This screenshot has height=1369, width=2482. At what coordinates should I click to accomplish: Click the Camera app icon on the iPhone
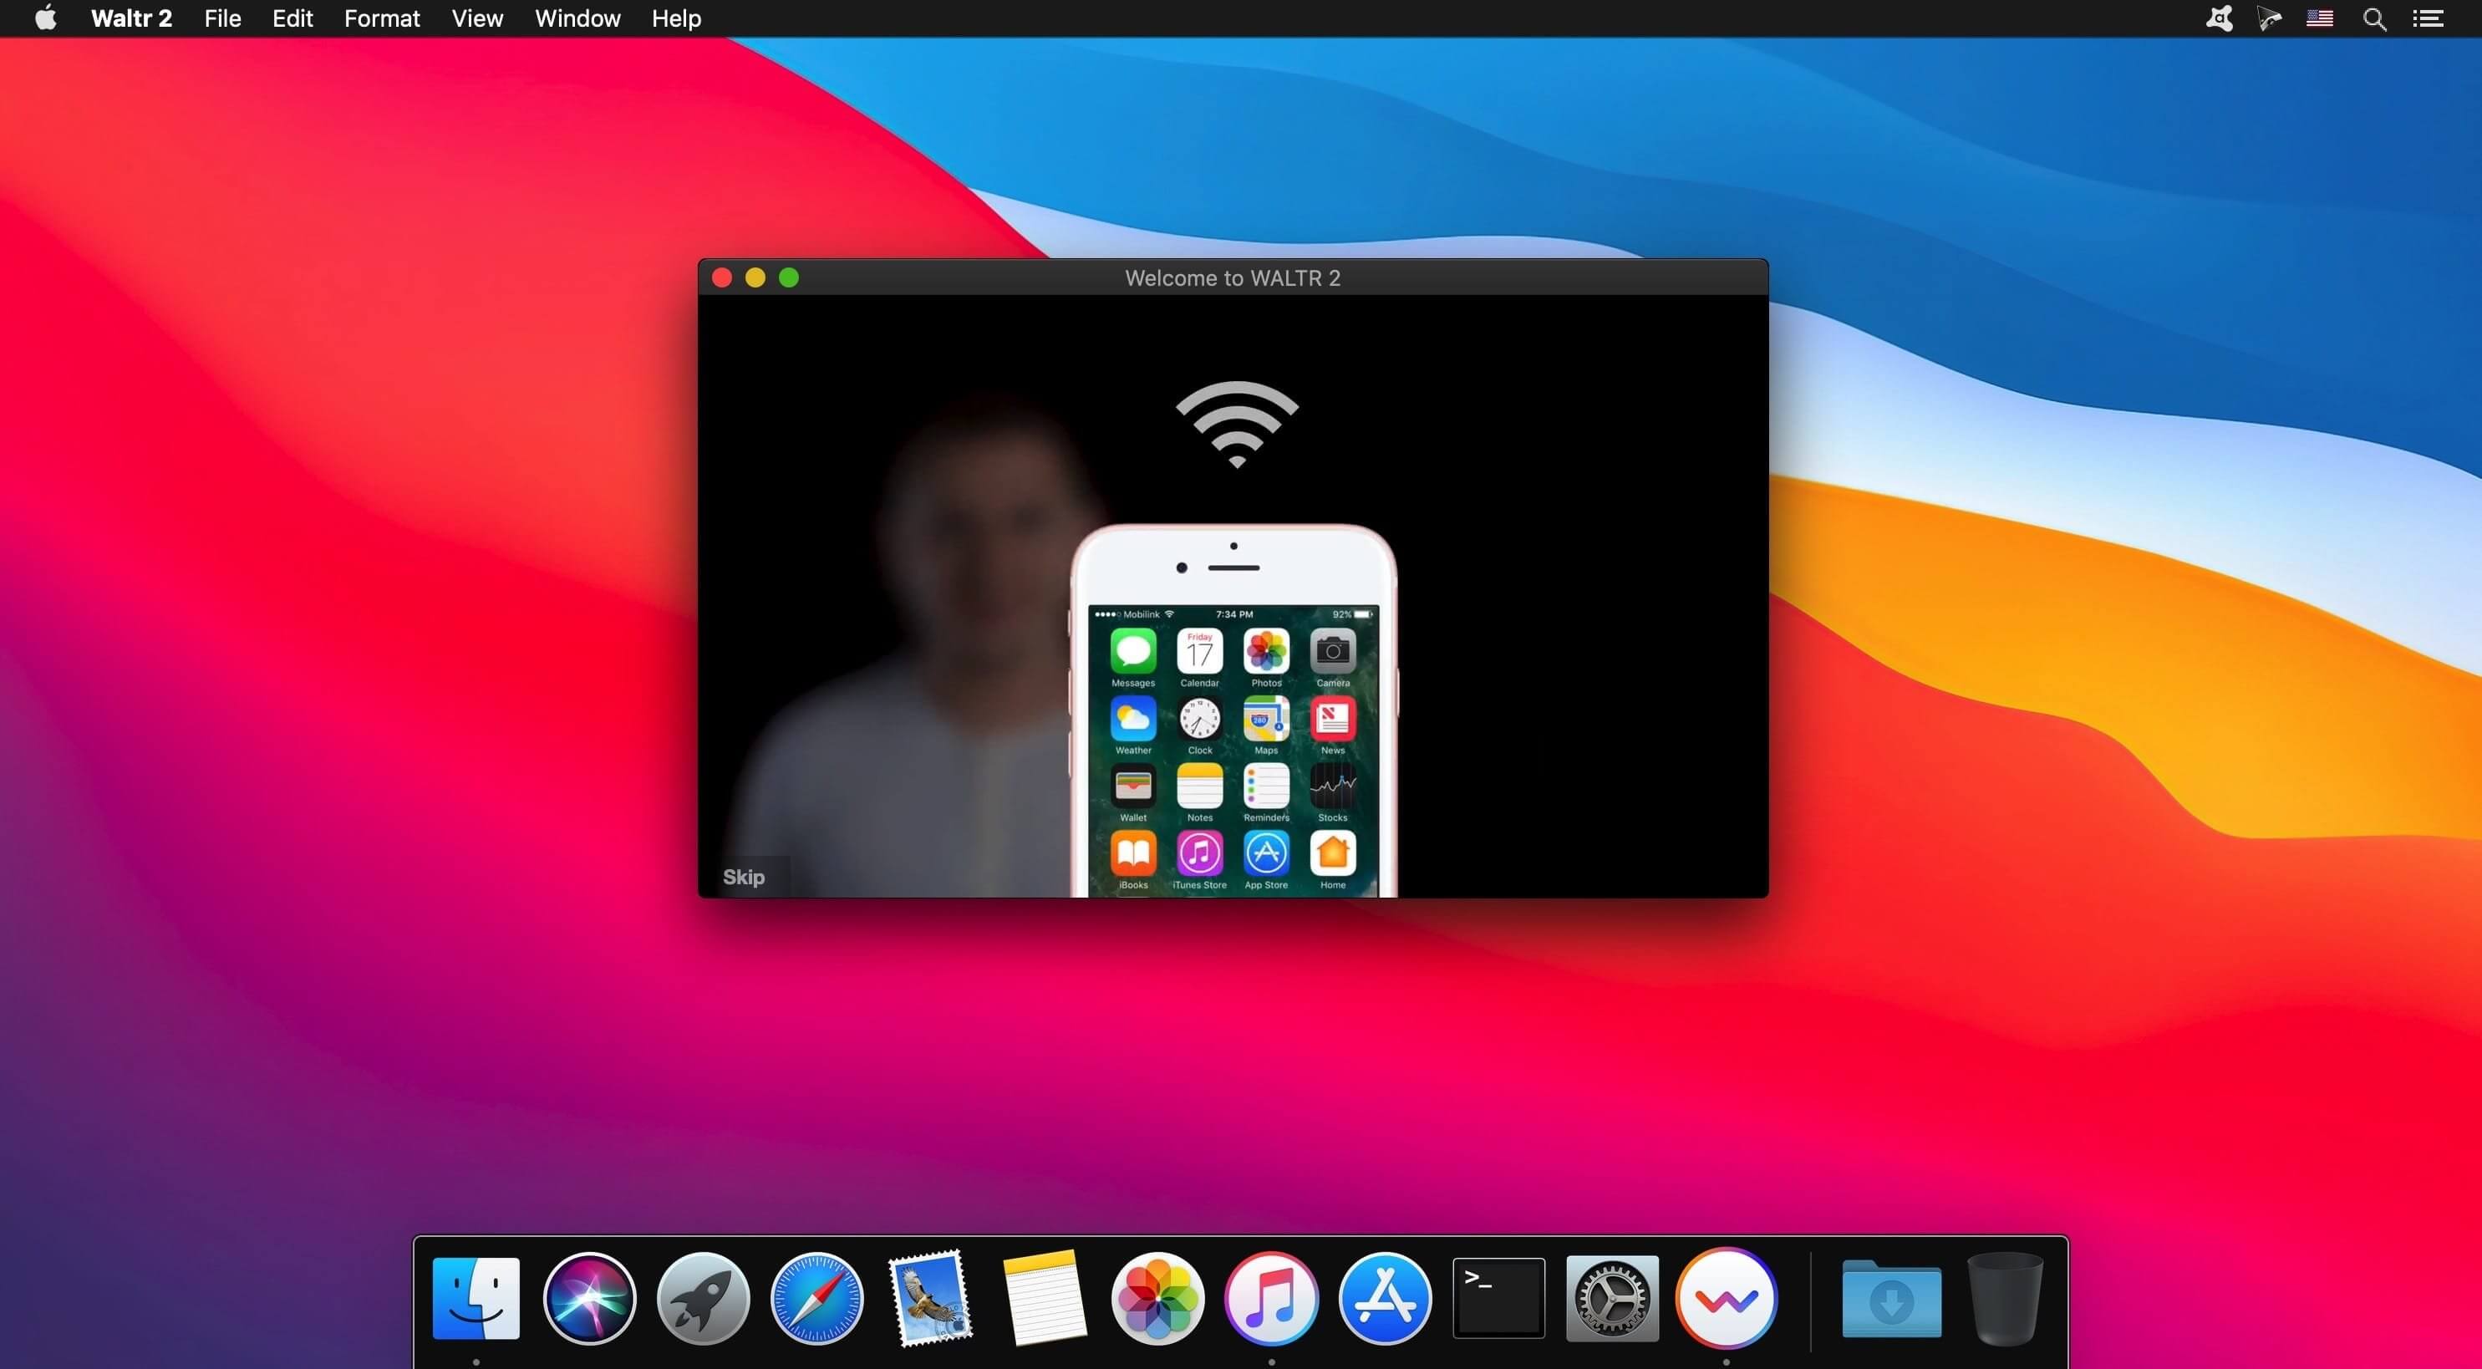[1333, 651]
